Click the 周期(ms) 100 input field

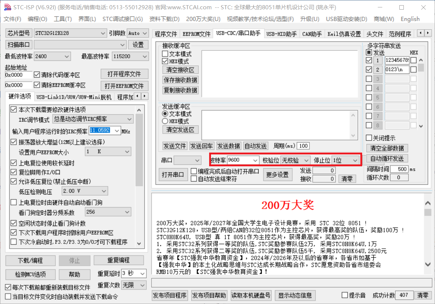(x=303, y=146)
